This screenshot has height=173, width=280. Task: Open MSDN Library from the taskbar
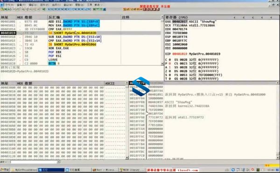pyautogui.click(x=132, y=170)
